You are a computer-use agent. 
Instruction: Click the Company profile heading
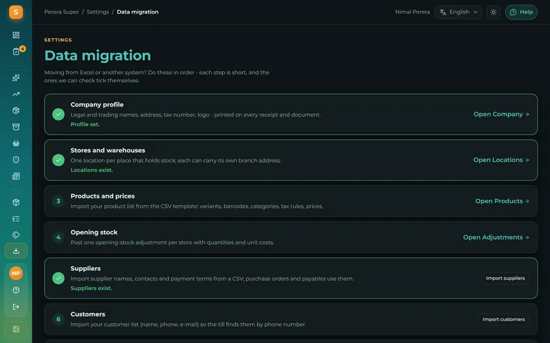[x=97, y=105]
